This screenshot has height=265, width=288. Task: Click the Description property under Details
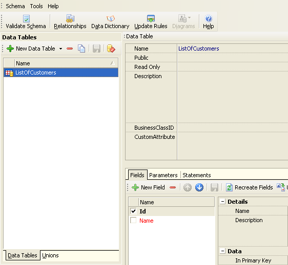(249, 220)
